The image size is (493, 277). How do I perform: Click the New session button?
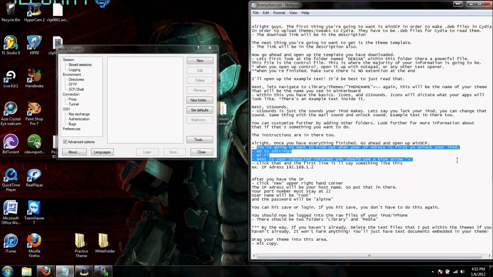tap(200, 61)
